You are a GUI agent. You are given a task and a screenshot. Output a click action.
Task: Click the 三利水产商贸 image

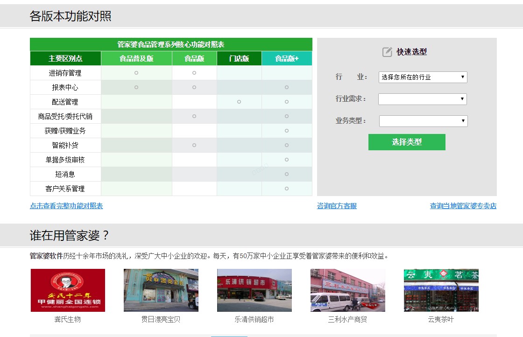click(x=348, y=290)
